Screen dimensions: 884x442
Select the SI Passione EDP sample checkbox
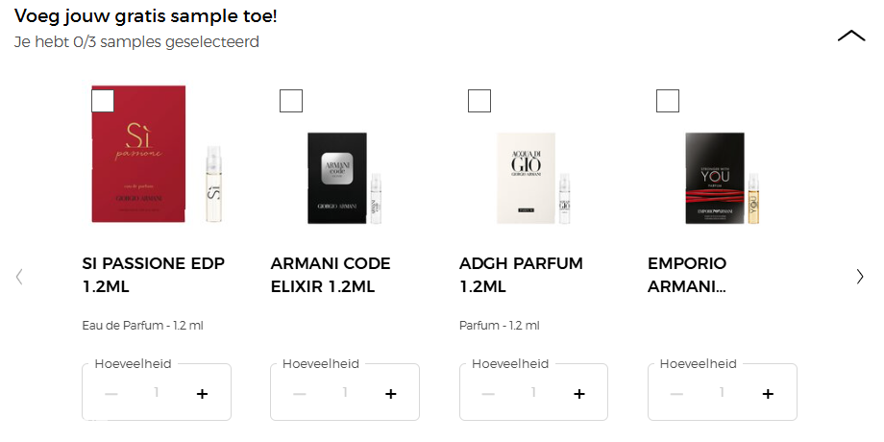click(102, 101)
